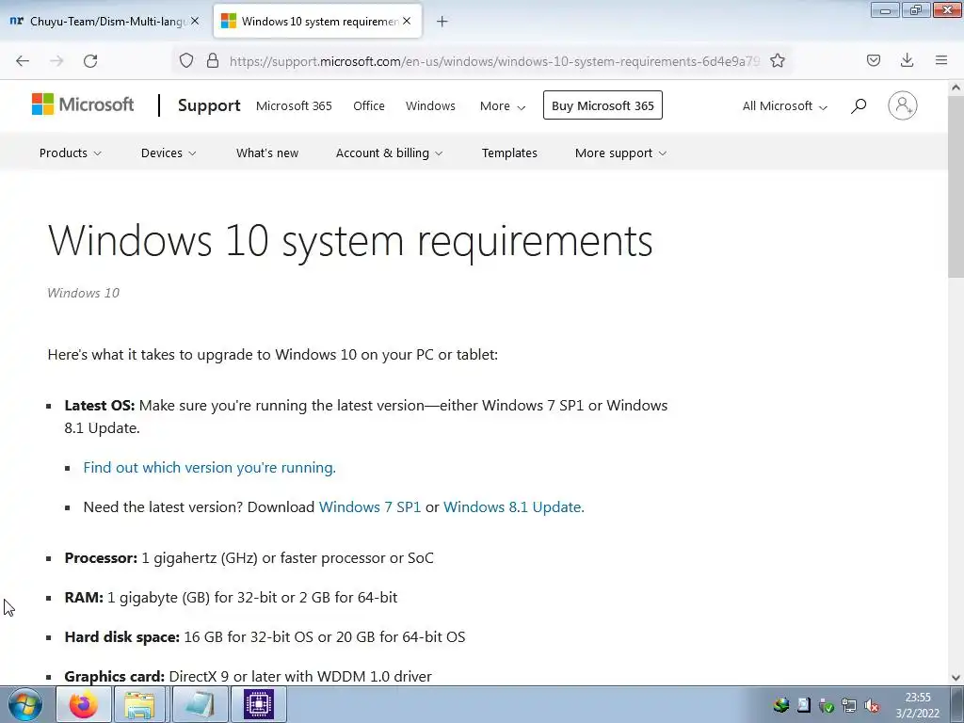Select the Windows 10 system requirements tab
The width and height of the screenshot is (964, 723).
317,21
